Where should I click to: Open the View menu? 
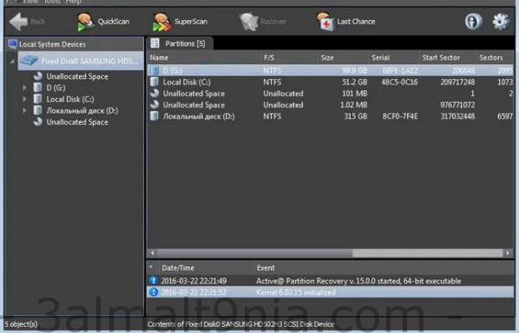click(x=30, y=2)
